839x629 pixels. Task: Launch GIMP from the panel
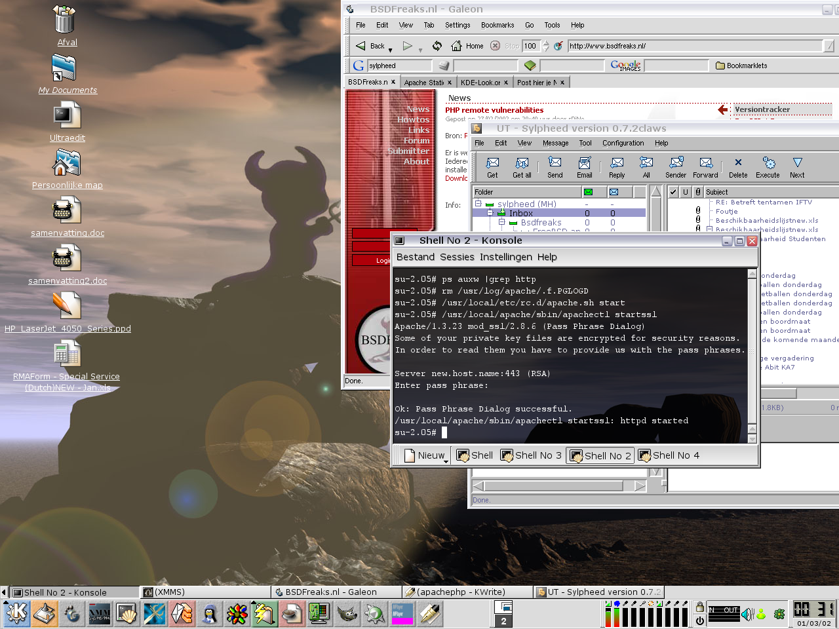[347, 614]
